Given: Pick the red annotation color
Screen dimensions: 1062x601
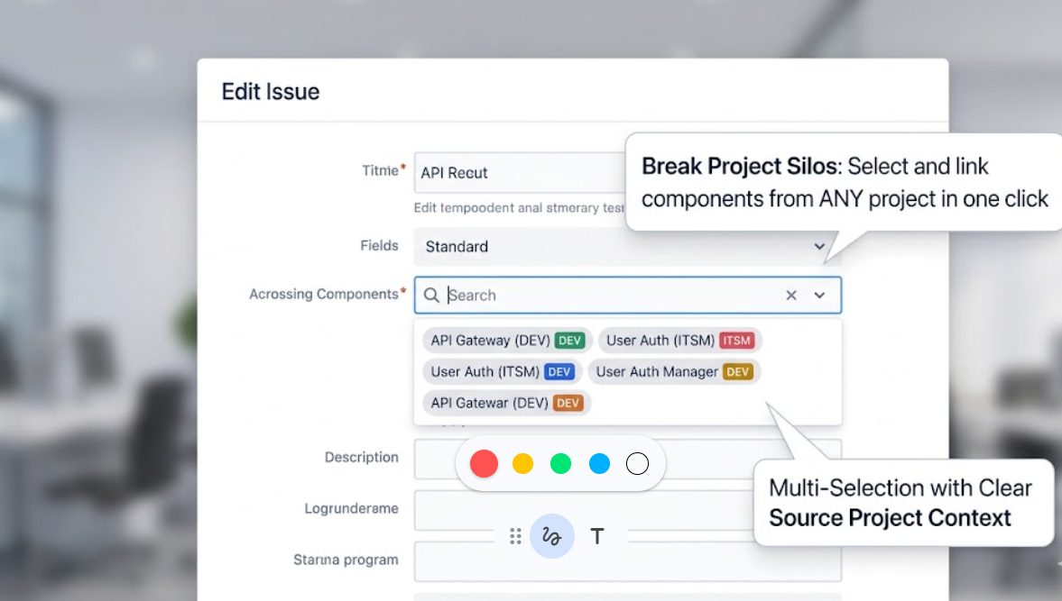Looking at the screenshot, I should coord(485,463).
